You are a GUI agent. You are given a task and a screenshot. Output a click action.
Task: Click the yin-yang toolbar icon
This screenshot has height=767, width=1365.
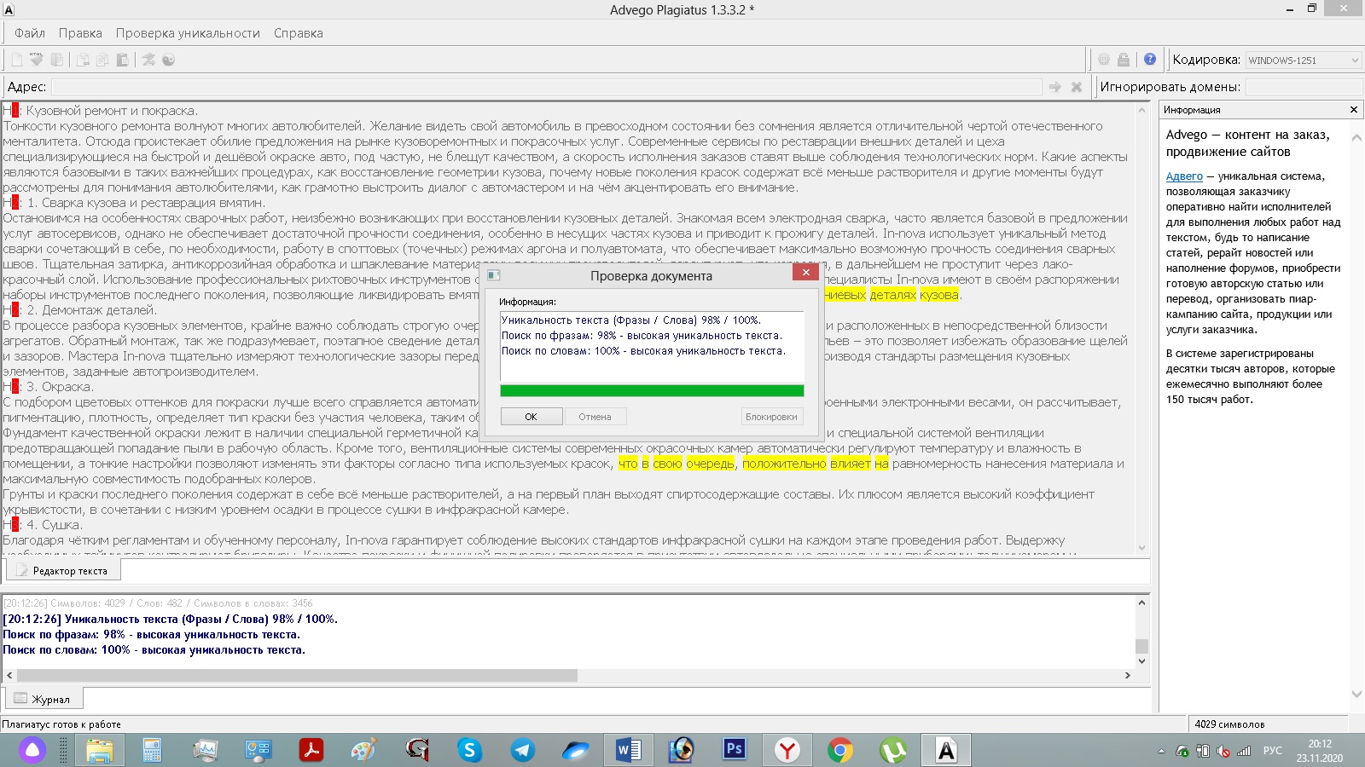pyautogui.click(x=169, y=60)
